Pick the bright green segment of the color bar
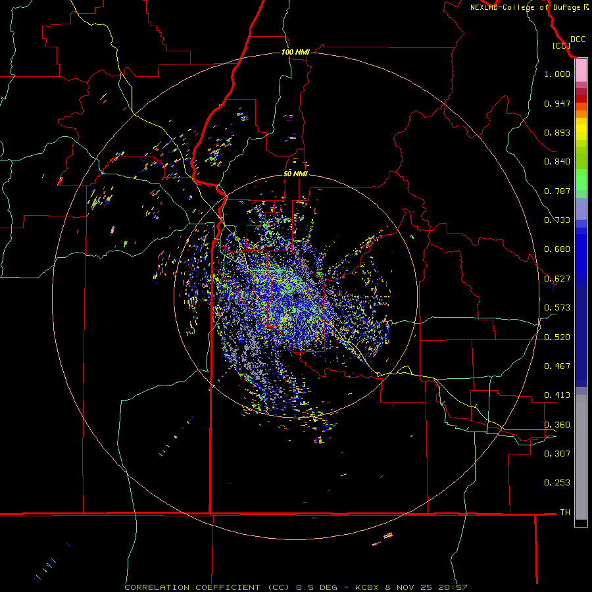 tap(581, 180)
